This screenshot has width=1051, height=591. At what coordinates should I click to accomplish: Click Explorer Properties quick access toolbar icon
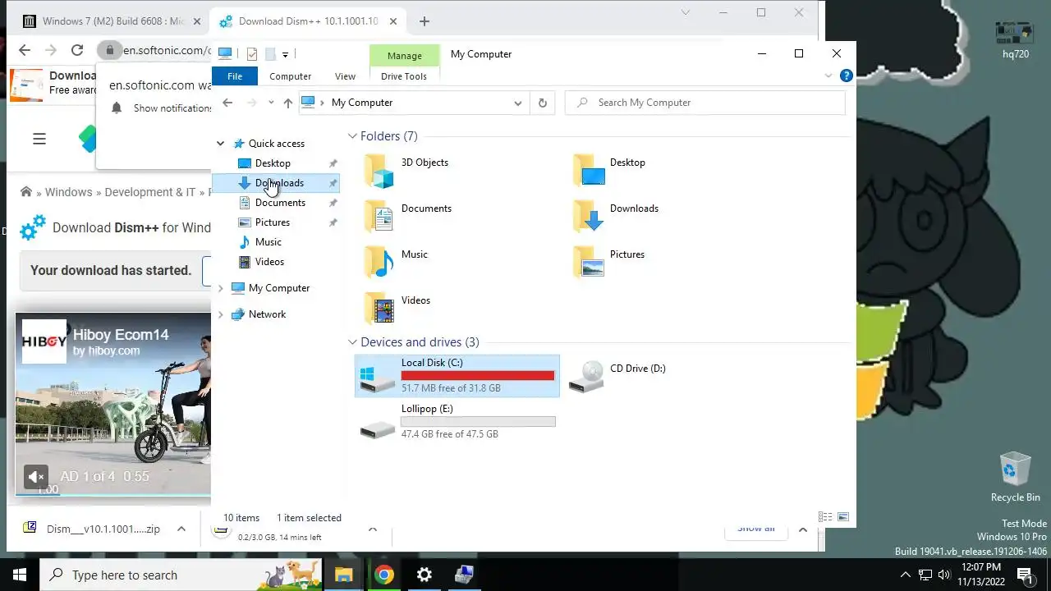coord(251,54)
